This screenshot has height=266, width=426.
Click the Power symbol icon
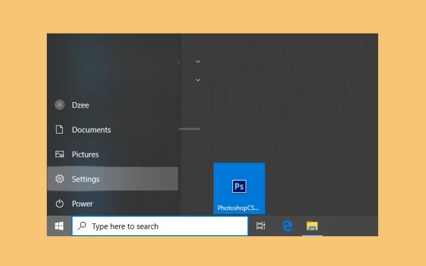coord(60,204)
